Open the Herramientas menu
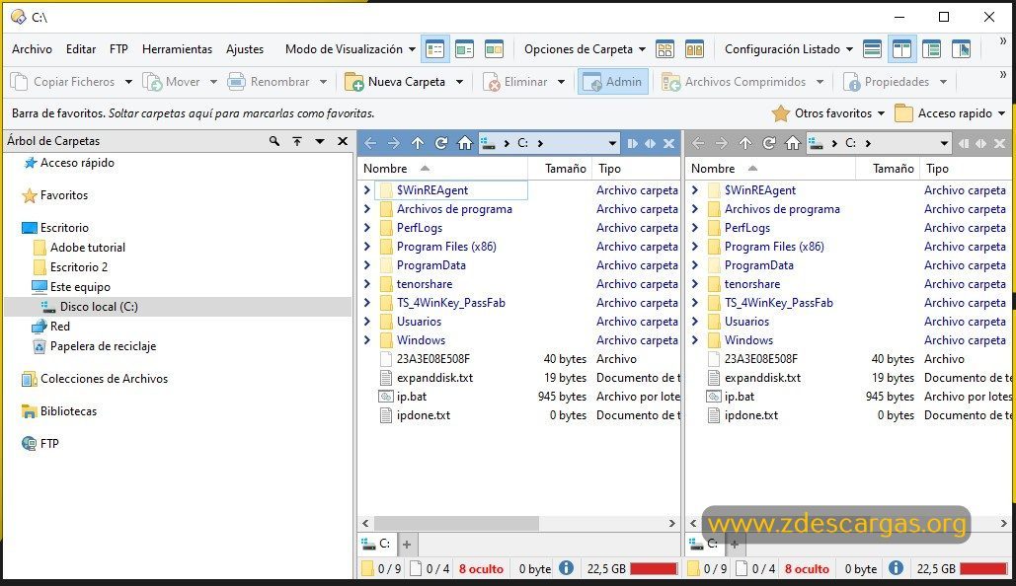Viewport: 1016px width, 586px height. pyautogui.click(x=177, y=49)
